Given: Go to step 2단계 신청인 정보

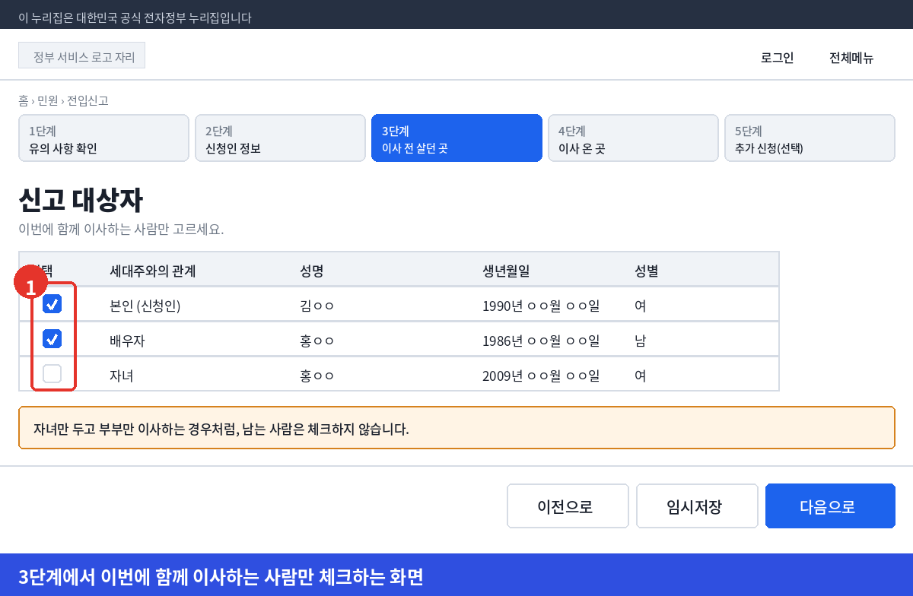Looking at the screenshot, I should [x=280, y=138].
